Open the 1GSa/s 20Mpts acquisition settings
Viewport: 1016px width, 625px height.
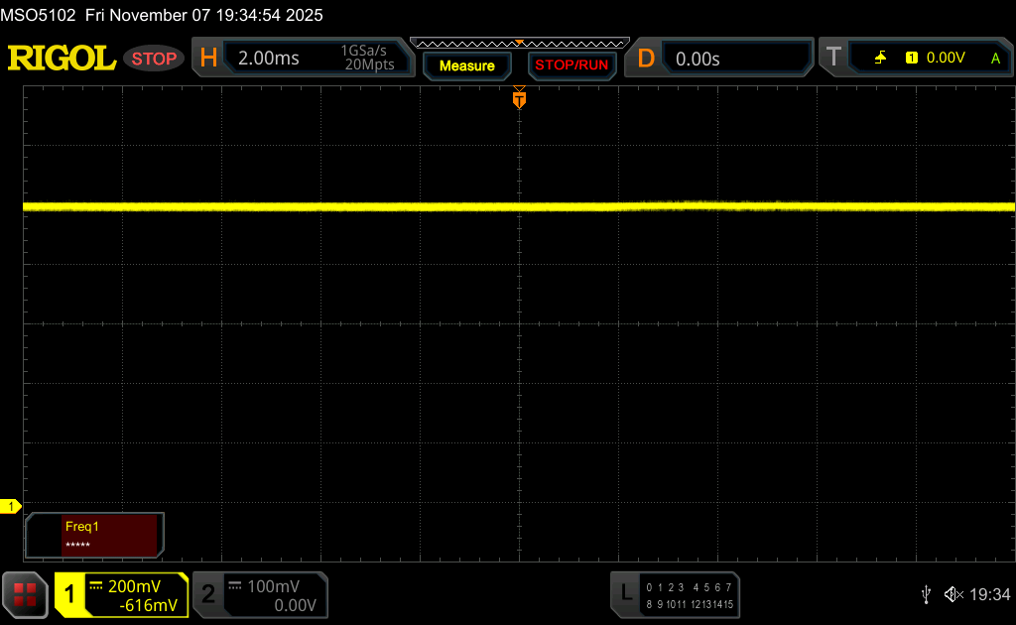[367, 59]
